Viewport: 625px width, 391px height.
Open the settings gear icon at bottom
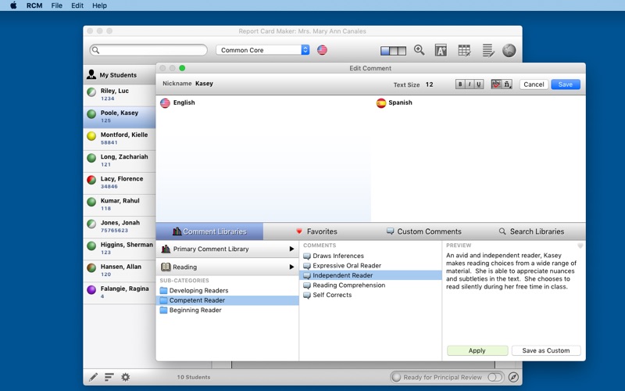(126, 377)
